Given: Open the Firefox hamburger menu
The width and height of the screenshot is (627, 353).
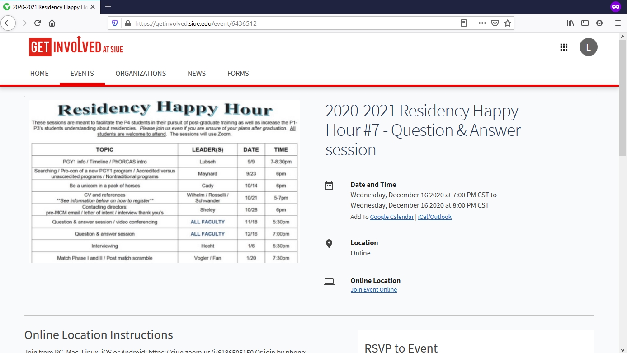Looking at the screenshot, I should click(x=618, y=23).
